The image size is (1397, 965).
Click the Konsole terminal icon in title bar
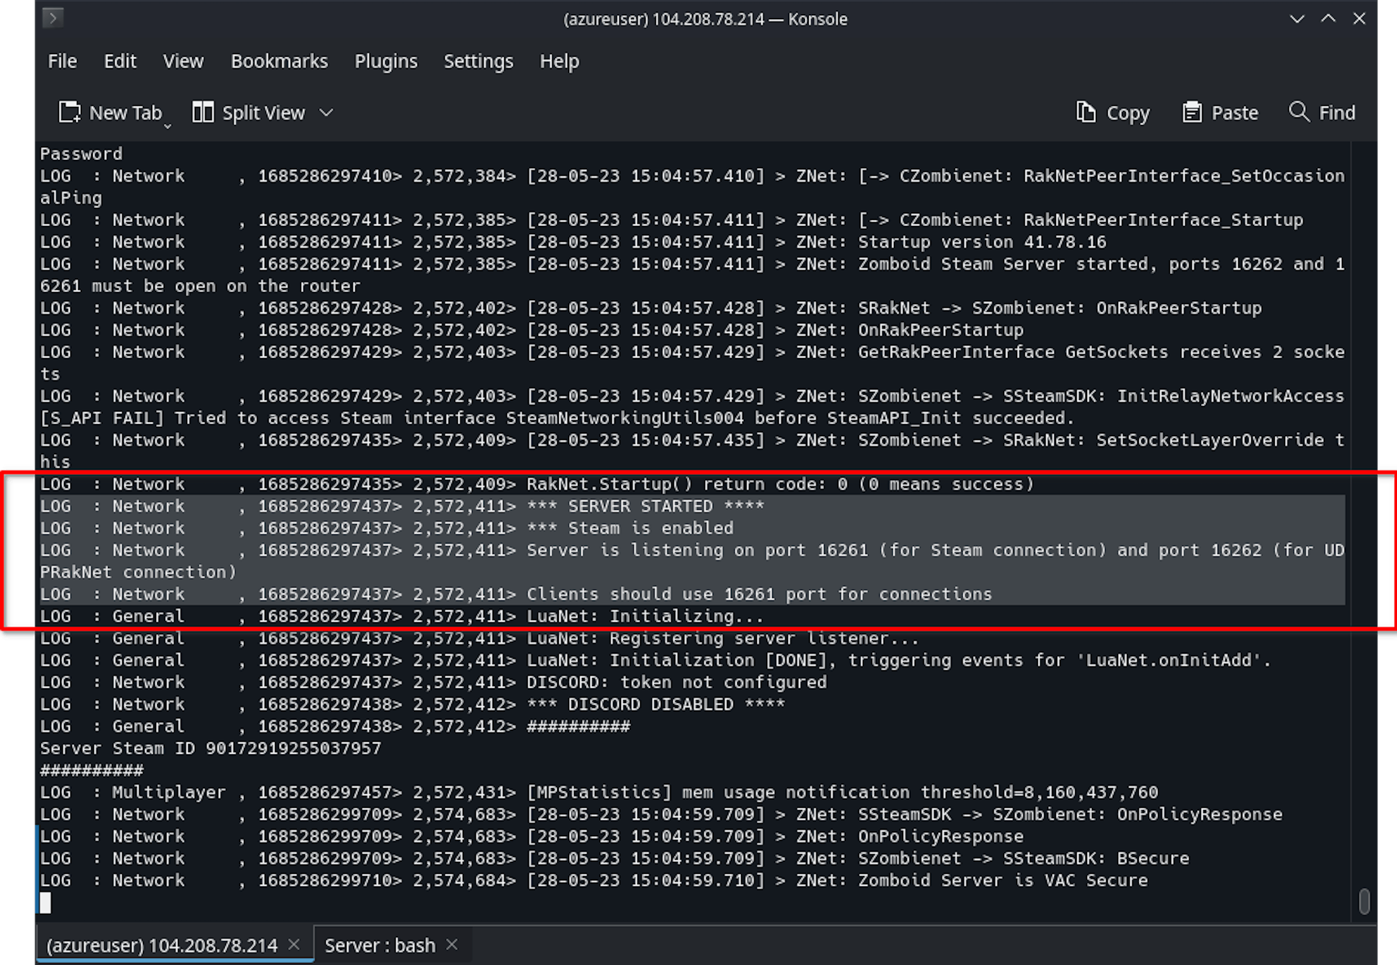(x=53, y=18)
